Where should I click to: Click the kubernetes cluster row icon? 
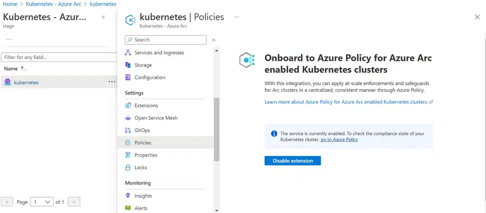8,82
